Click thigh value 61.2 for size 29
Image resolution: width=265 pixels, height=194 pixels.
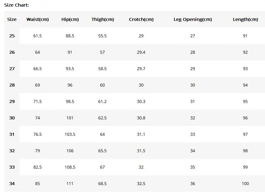coord(102,101)
